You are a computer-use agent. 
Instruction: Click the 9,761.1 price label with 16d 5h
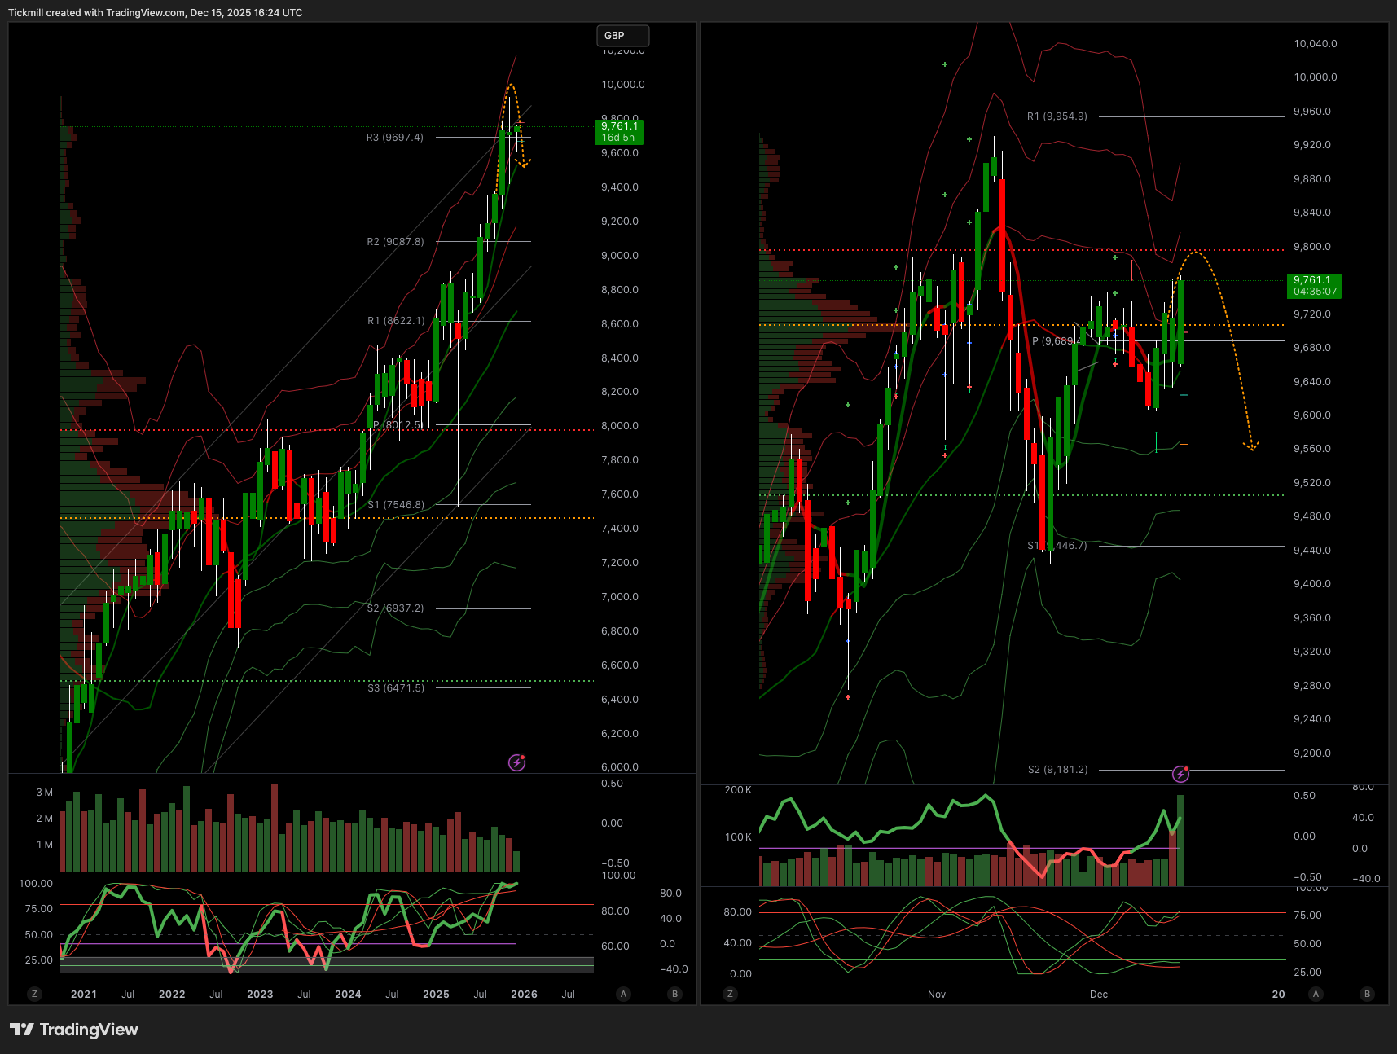coord(619,132)
